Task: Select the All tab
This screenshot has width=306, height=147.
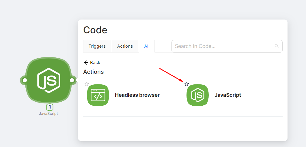Action: pyautogui.click(x=147, y=46)
